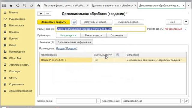Open Главное section in sidebar

tap(13, 13)
